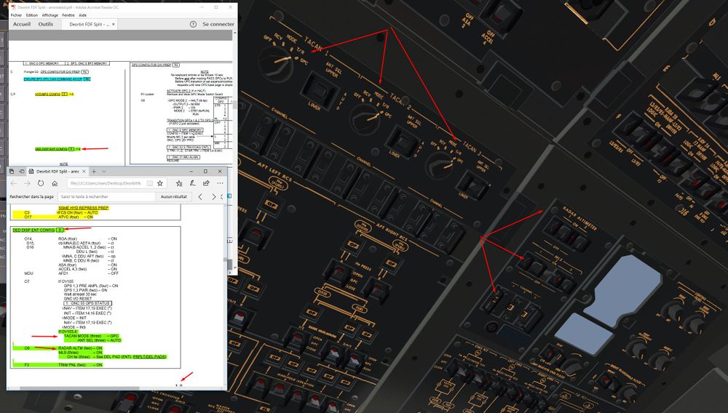Click the second MLS channel thumbwheel
Screen dimensions: 728x413
click(510, 308)
